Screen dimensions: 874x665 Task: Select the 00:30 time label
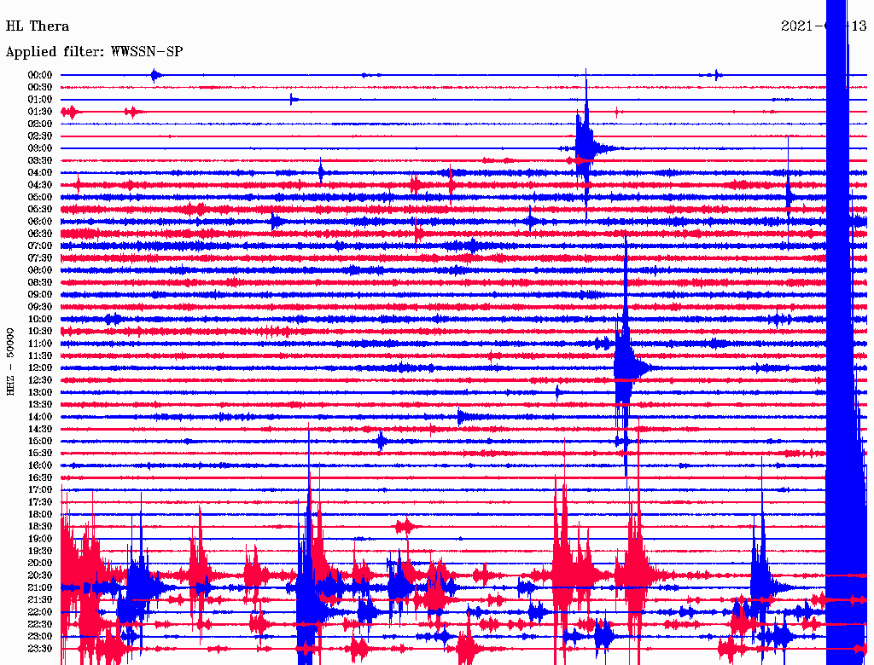40,88
